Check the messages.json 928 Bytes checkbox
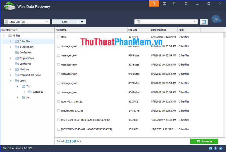The height and width of the screenshot is (152, 226). click(x=59, y=55)
